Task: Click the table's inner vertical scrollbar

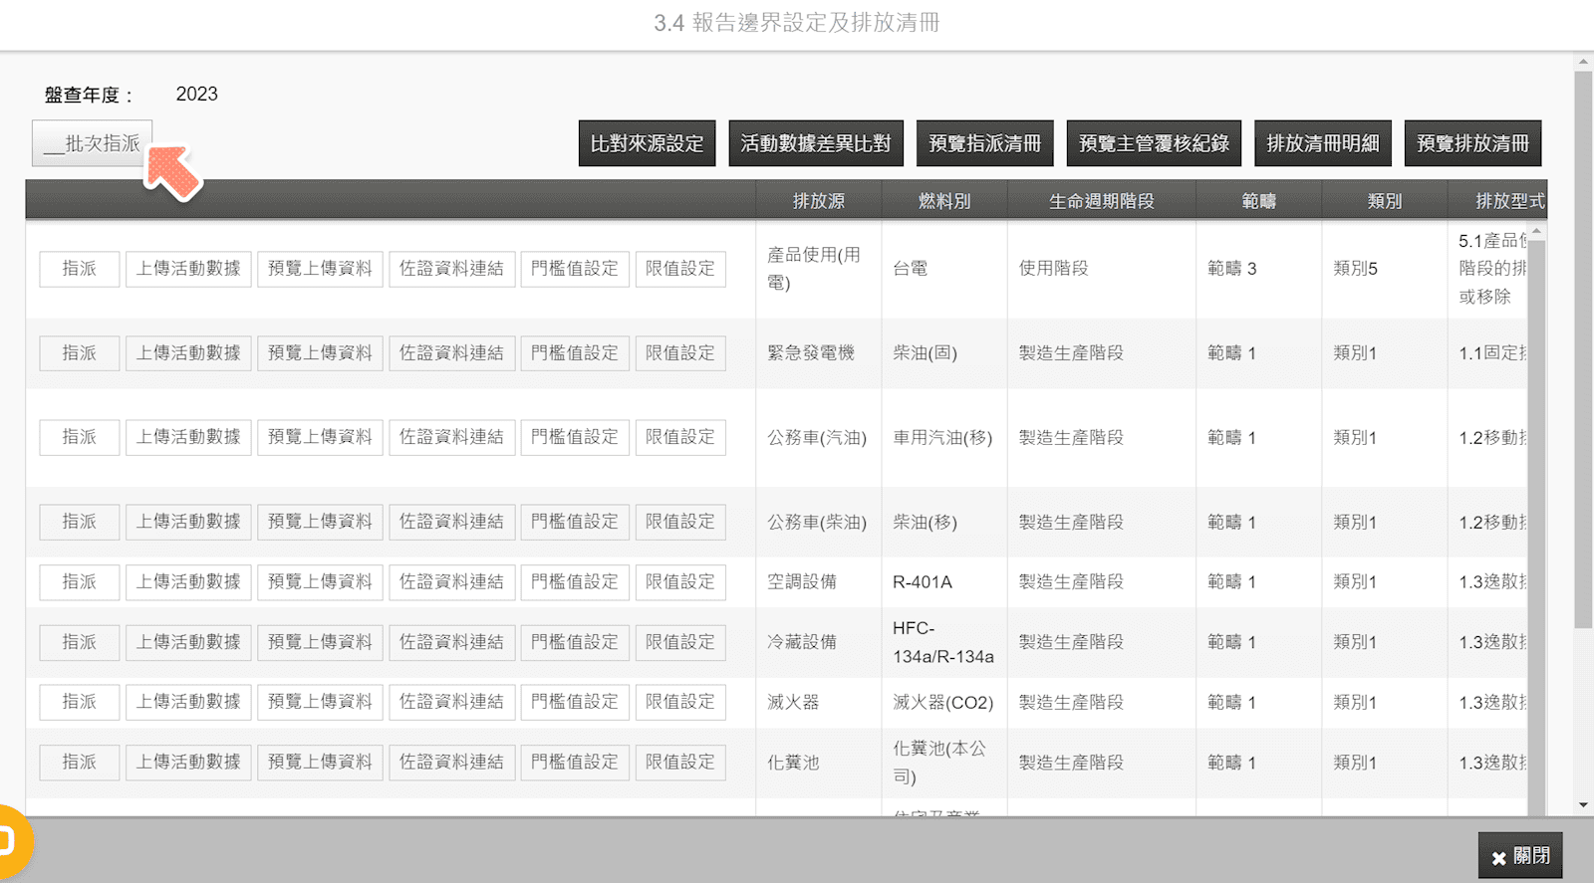Action: [1535, 518]
